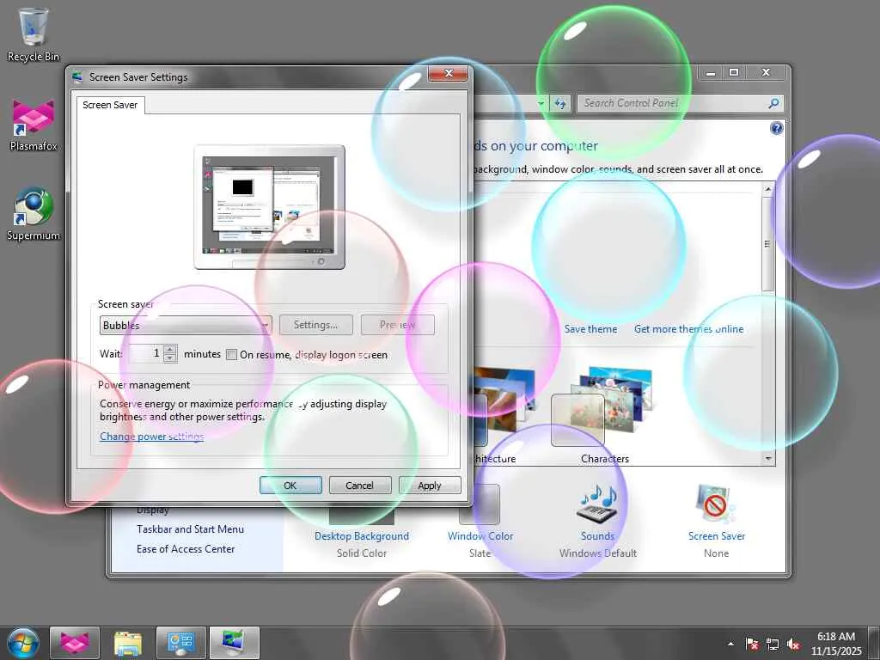Open the Desktop Background link
Viewport: 880px width, 660px height.
(x=362, y=536)
